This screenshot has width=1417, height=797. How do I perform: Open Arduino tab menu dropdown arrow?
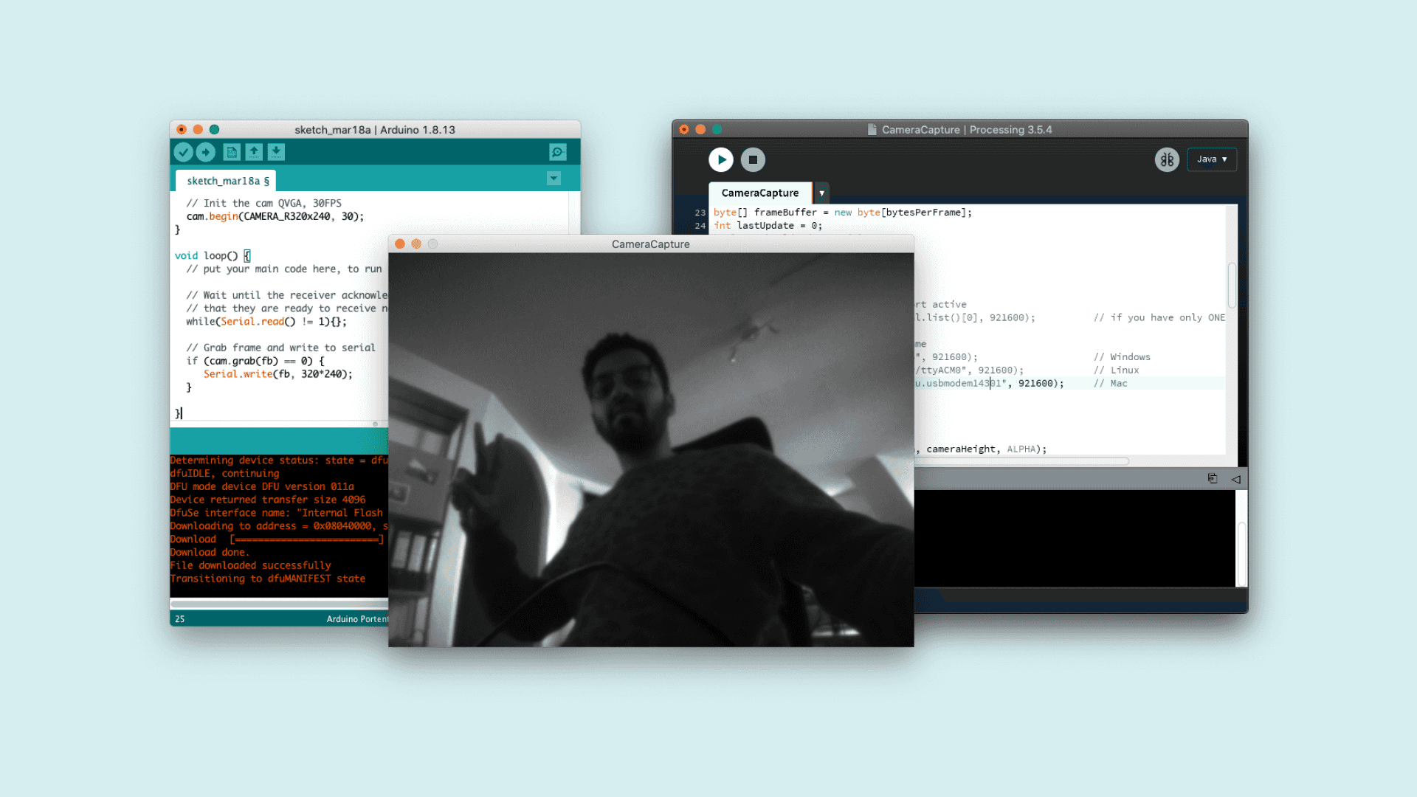pos(554,179)
